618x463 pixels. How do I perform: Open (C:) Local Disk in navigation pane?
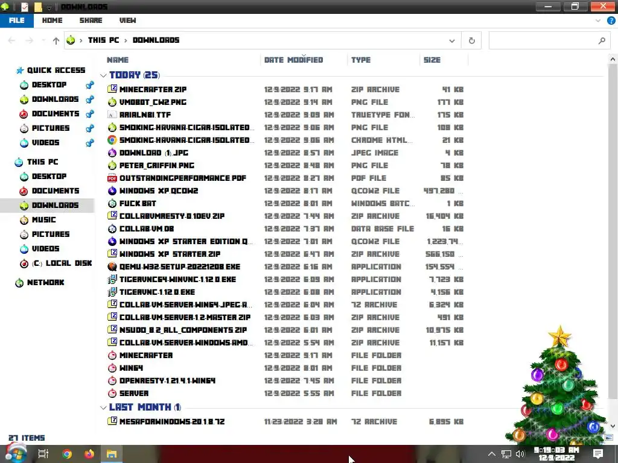click(62, 263)
